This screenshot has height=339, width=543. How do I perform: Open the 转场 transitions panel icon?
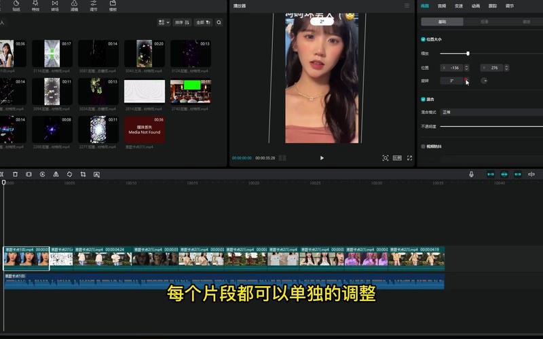55,5
